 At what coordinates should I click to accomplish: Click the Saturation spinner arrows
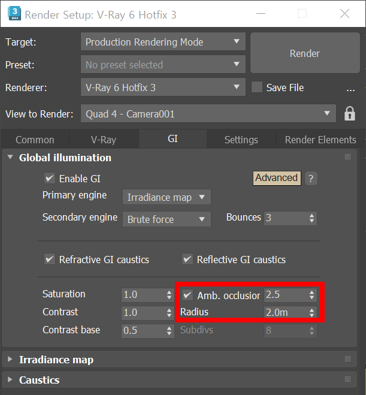tap(169, 295)
